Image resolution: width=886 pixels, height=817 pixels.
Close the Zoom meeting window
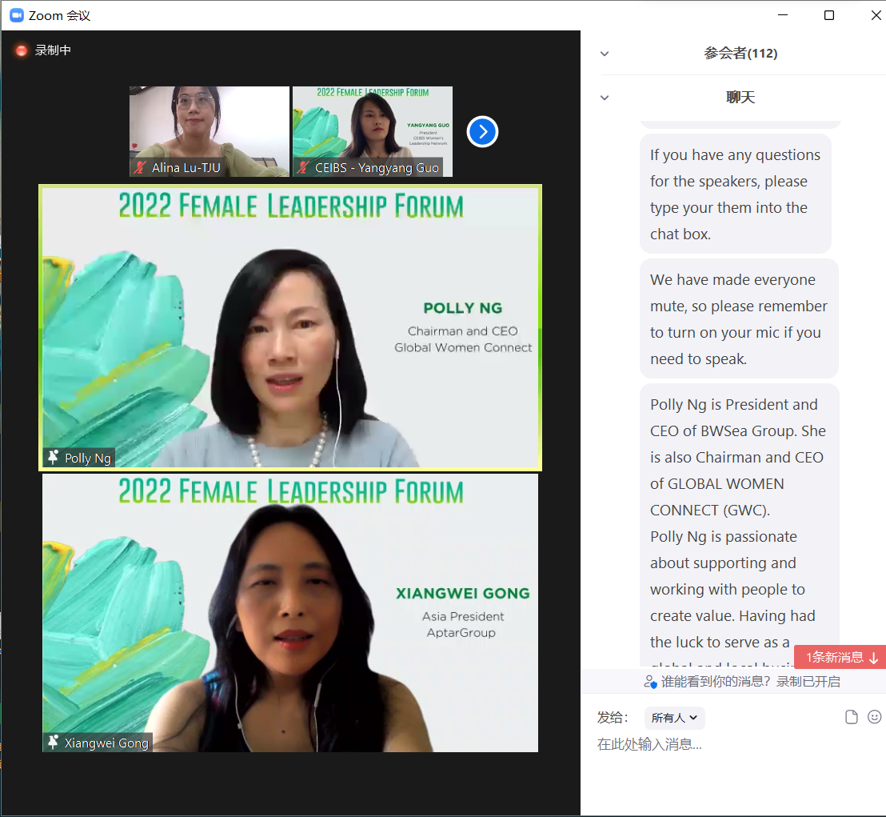(x=876, y=15)
